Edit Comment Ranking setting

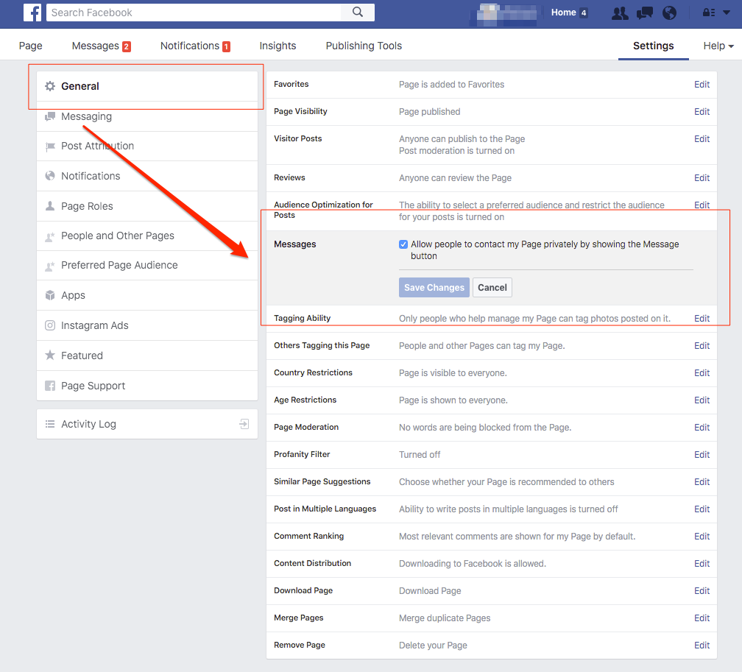pos(702,536)
